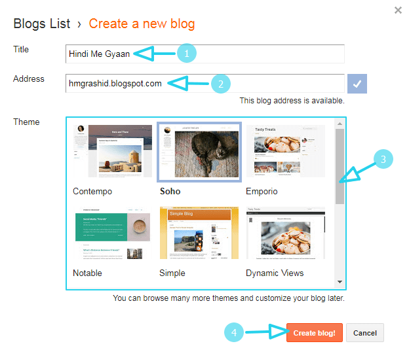Click the Dynamic Views label text
Screen dimensions: 409x348
(275, 273)
